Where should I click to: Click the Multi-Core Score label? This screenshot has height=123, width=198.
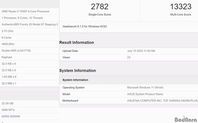[181, 14]
